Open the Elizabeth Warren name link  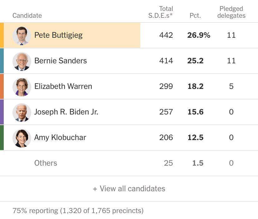(63, 86)
